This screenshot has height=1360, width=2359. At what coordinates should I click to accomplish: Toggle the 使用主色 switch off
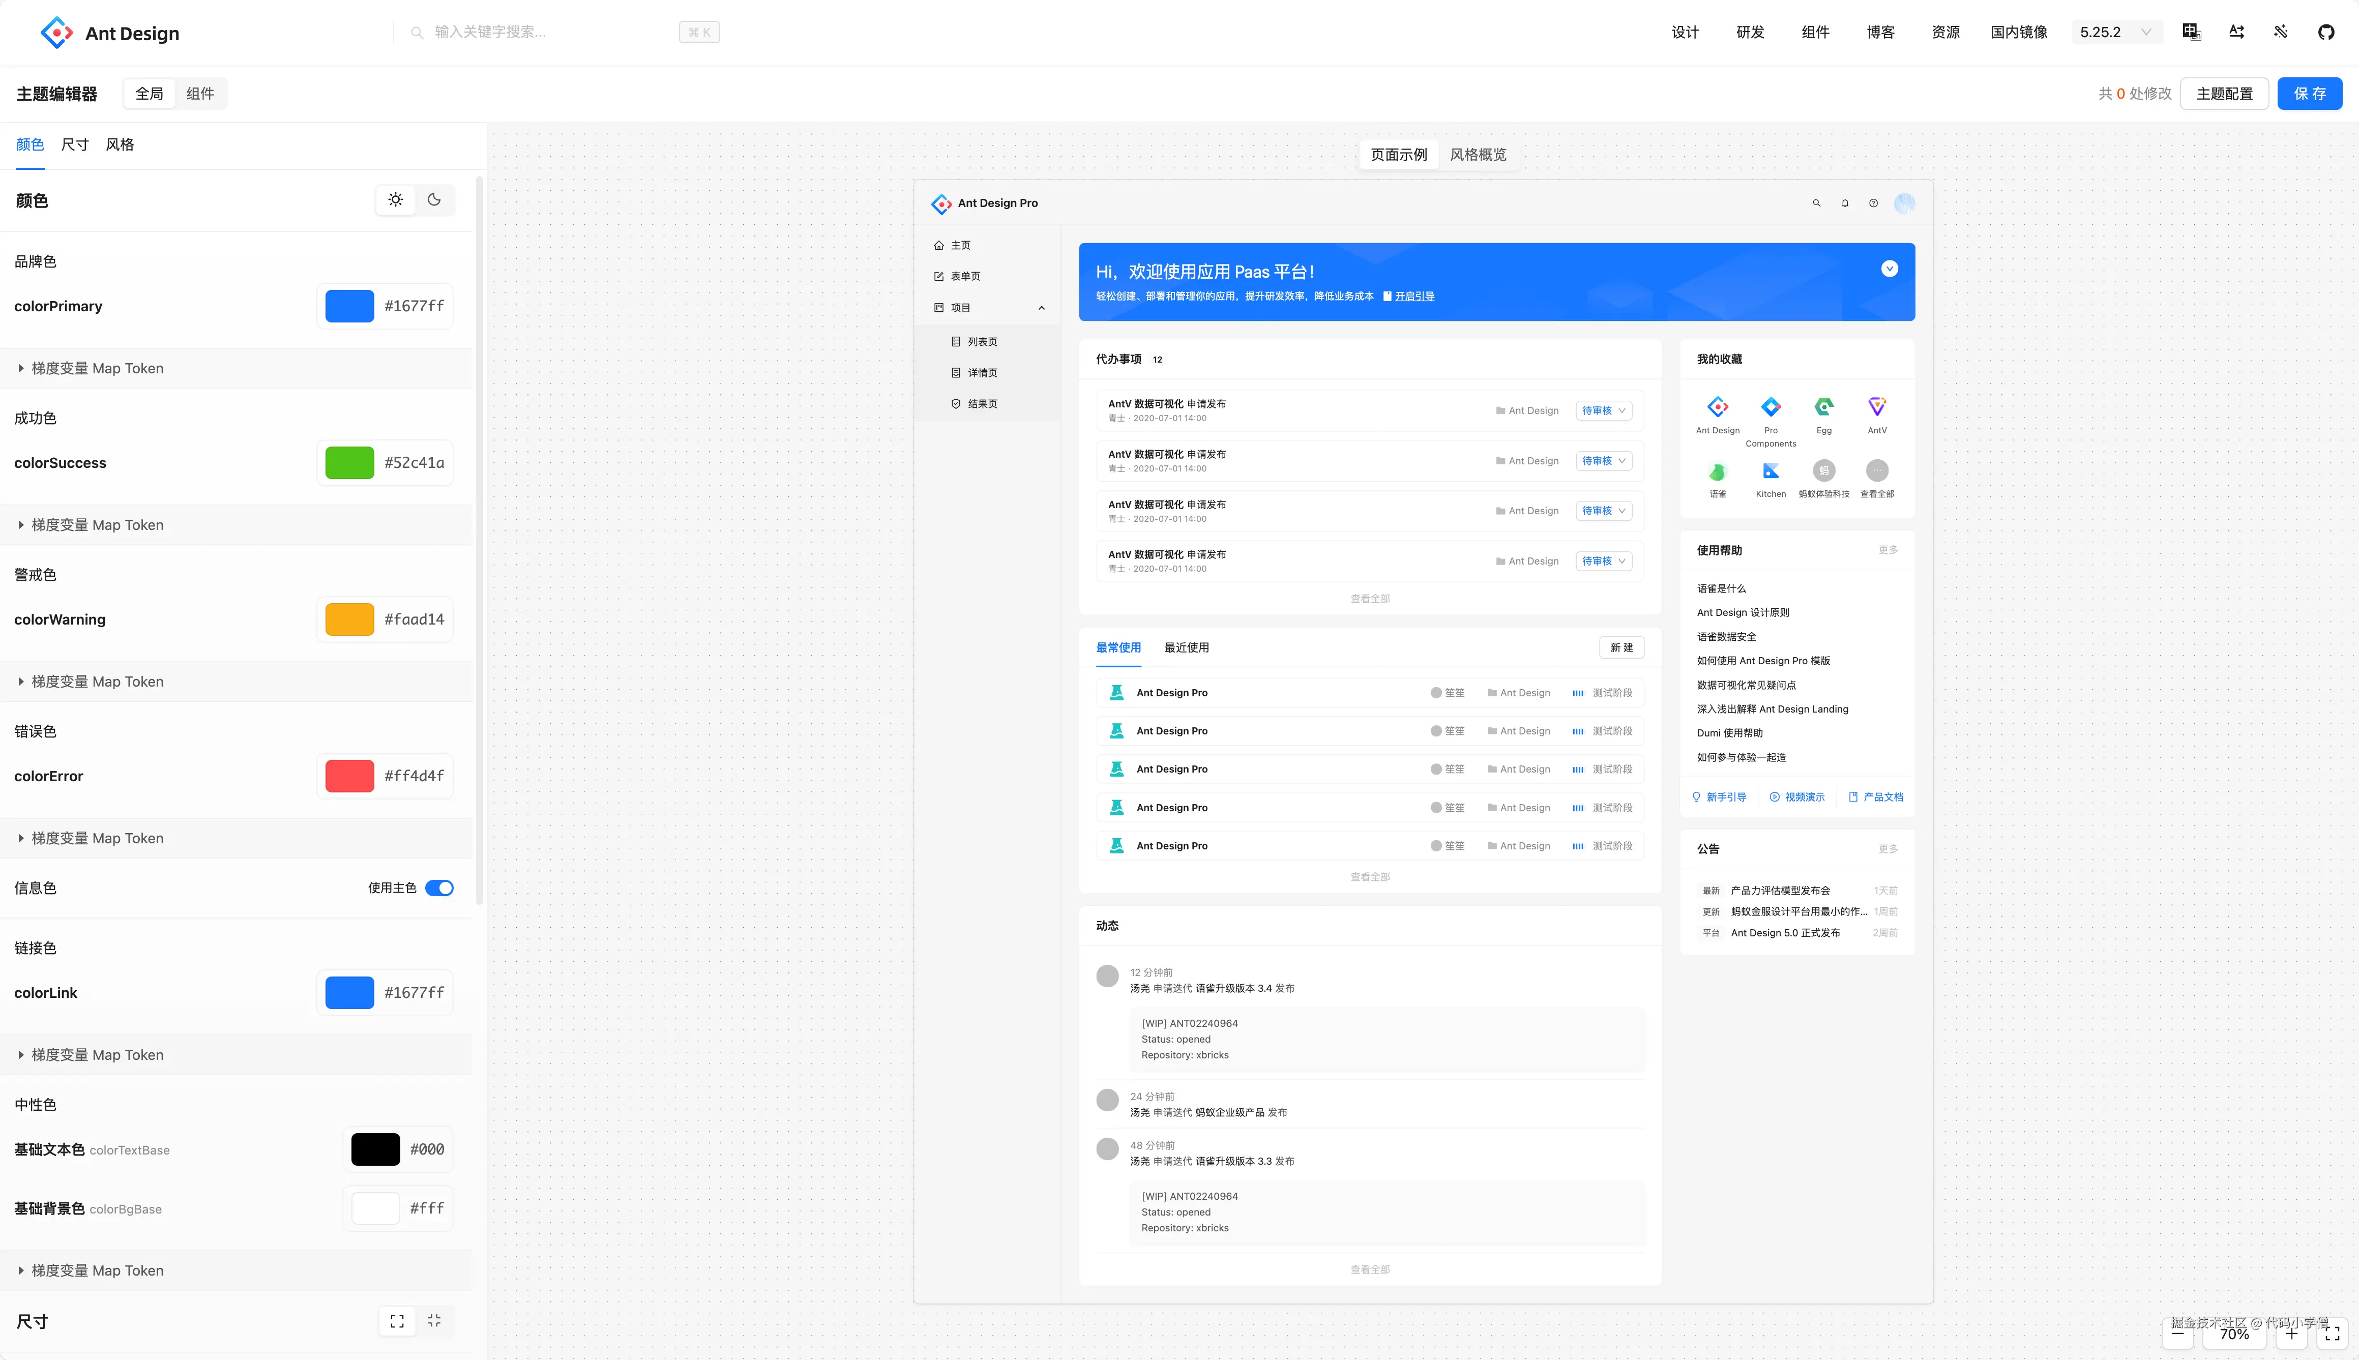[x=439, y=888]
